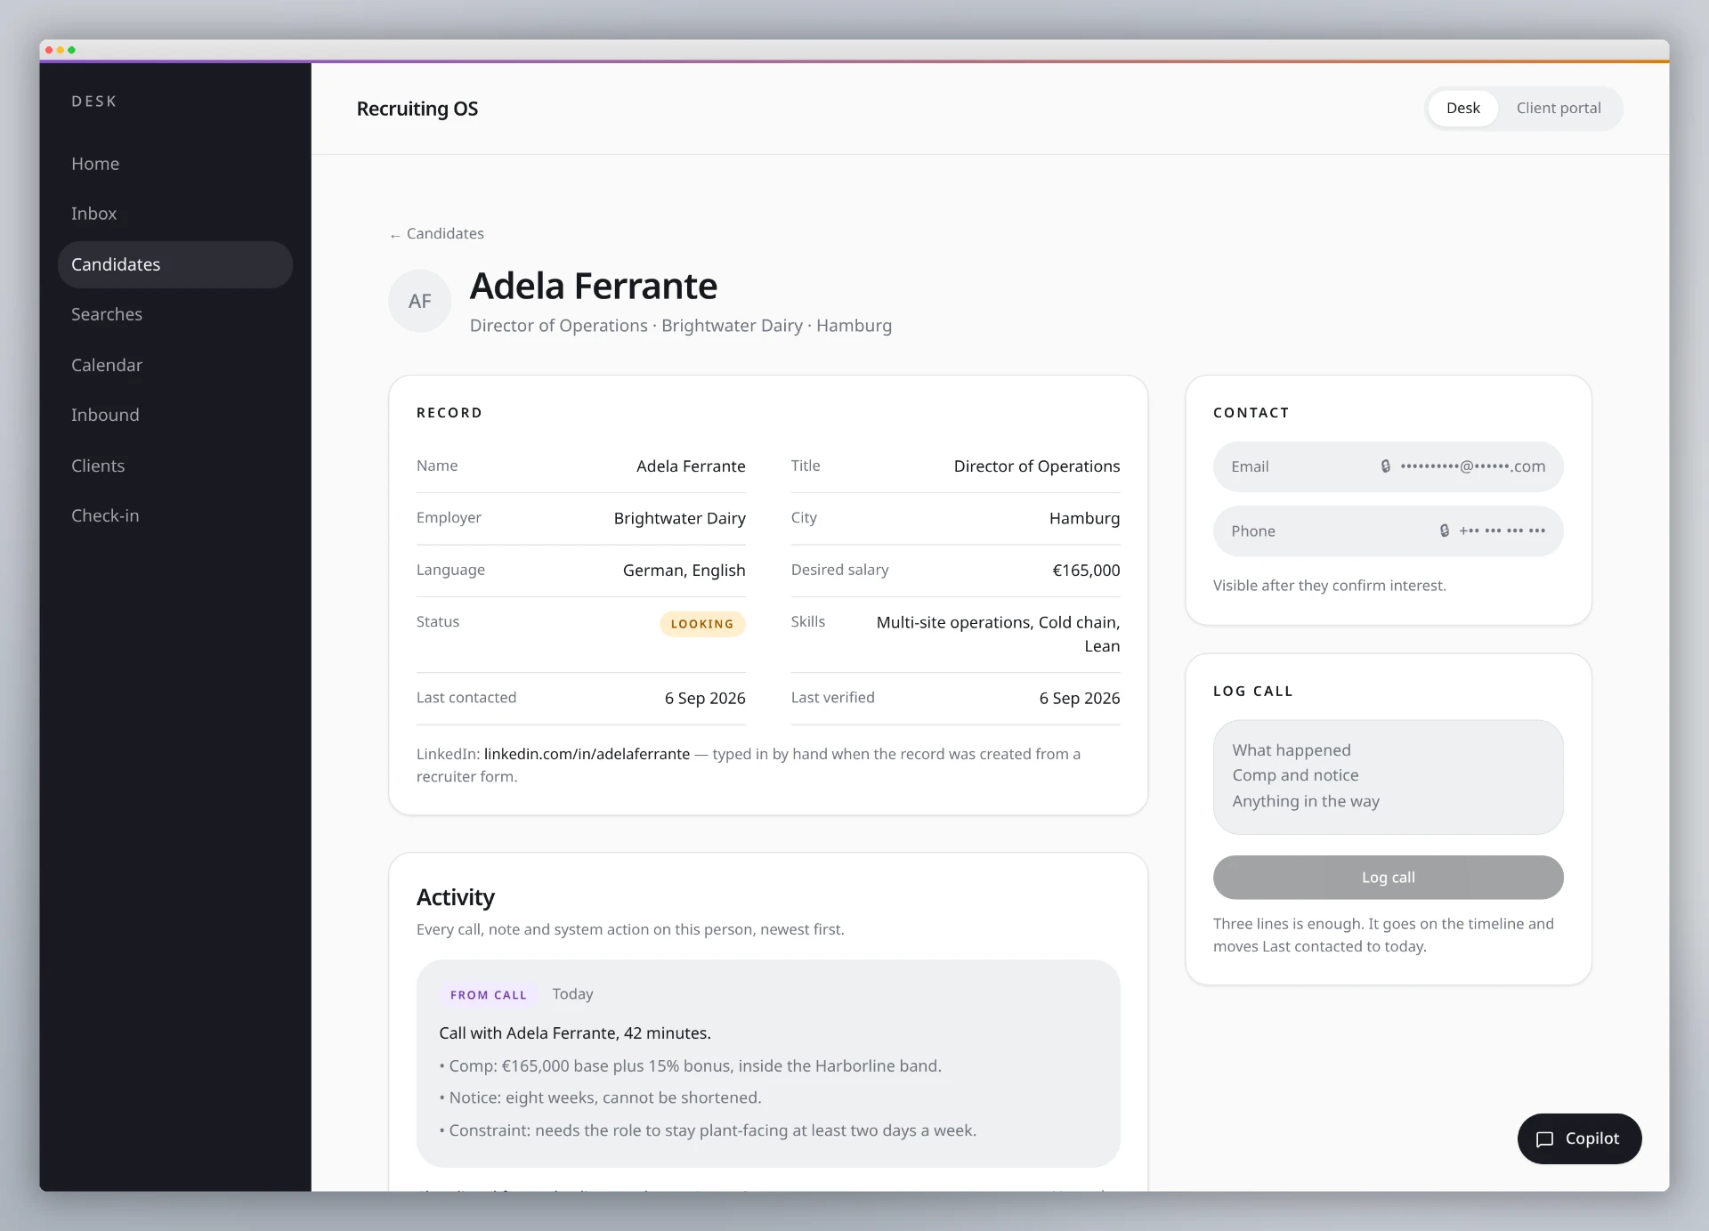
Task: Open the Copilot chat button
Action: (1579, 1138)
